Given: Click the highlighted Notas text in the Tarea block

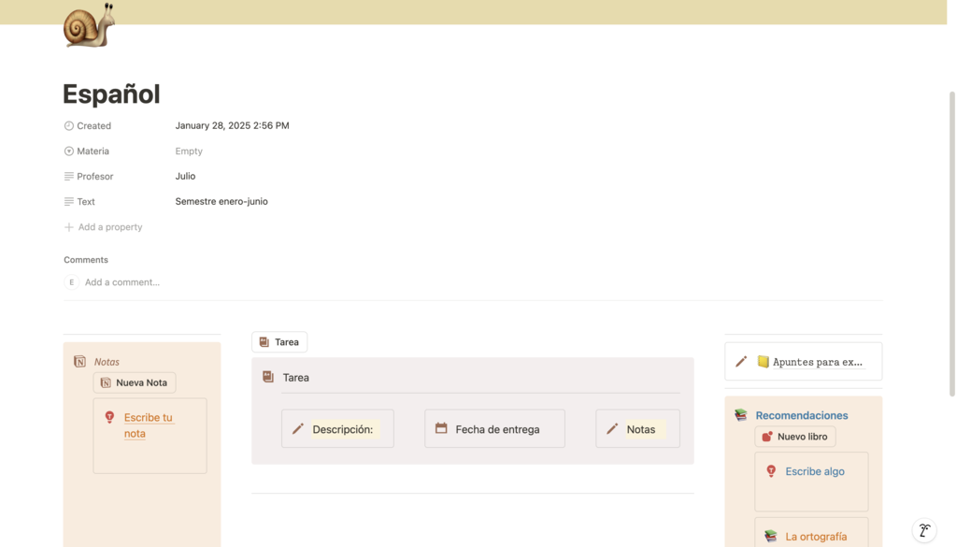Looking at the screenshot, I should pos(641,429).
